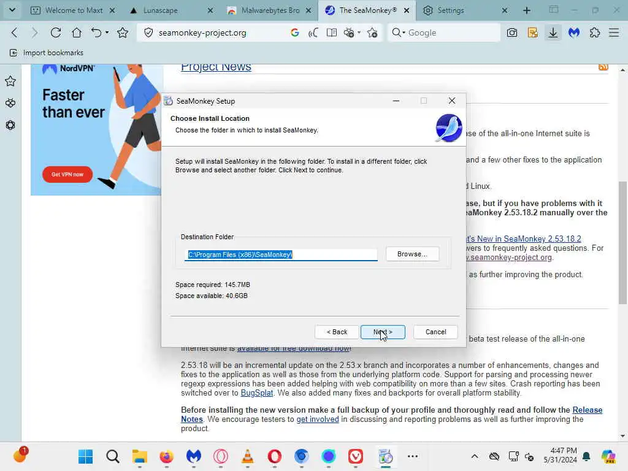628x471 pixels.
Task: Switch to the Lunascape tab
Action: point(160,10)
